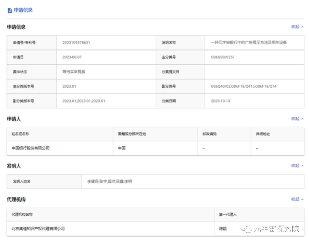Collapse the 发明人 section

[297, 166]
